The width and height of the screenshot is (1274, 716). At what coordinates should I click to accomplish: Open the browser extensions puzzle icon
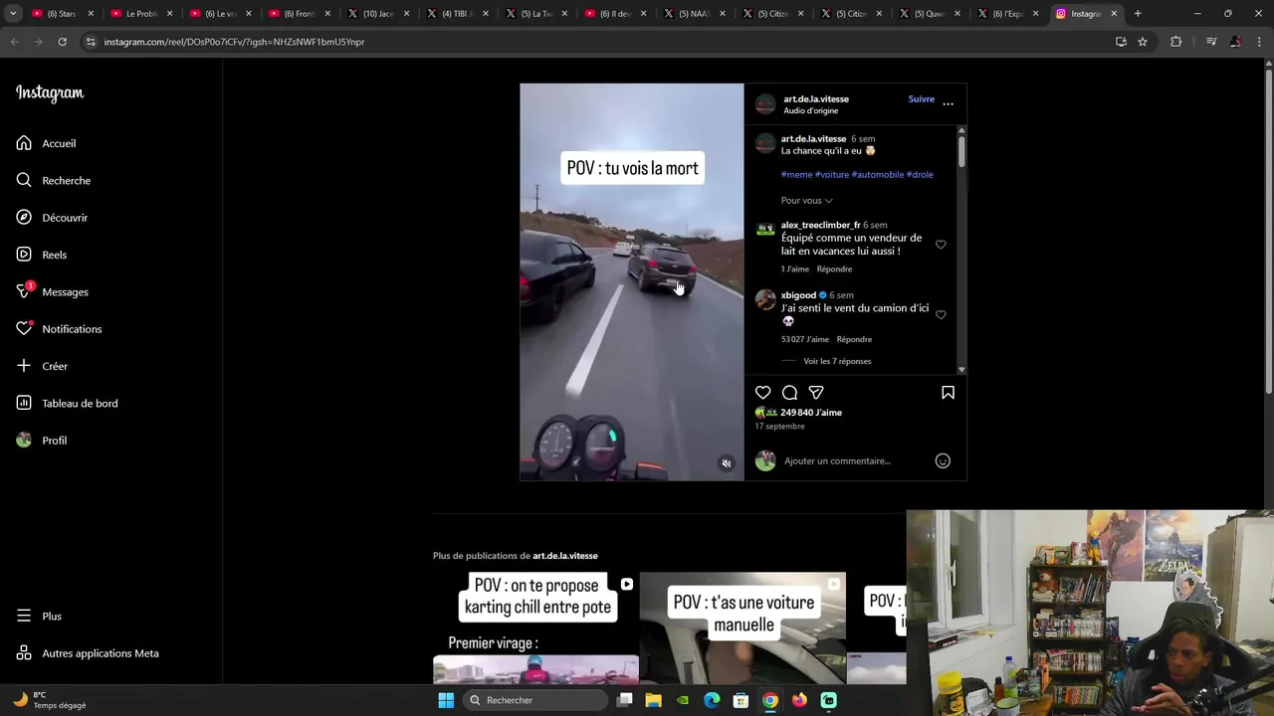[1176, 42]
